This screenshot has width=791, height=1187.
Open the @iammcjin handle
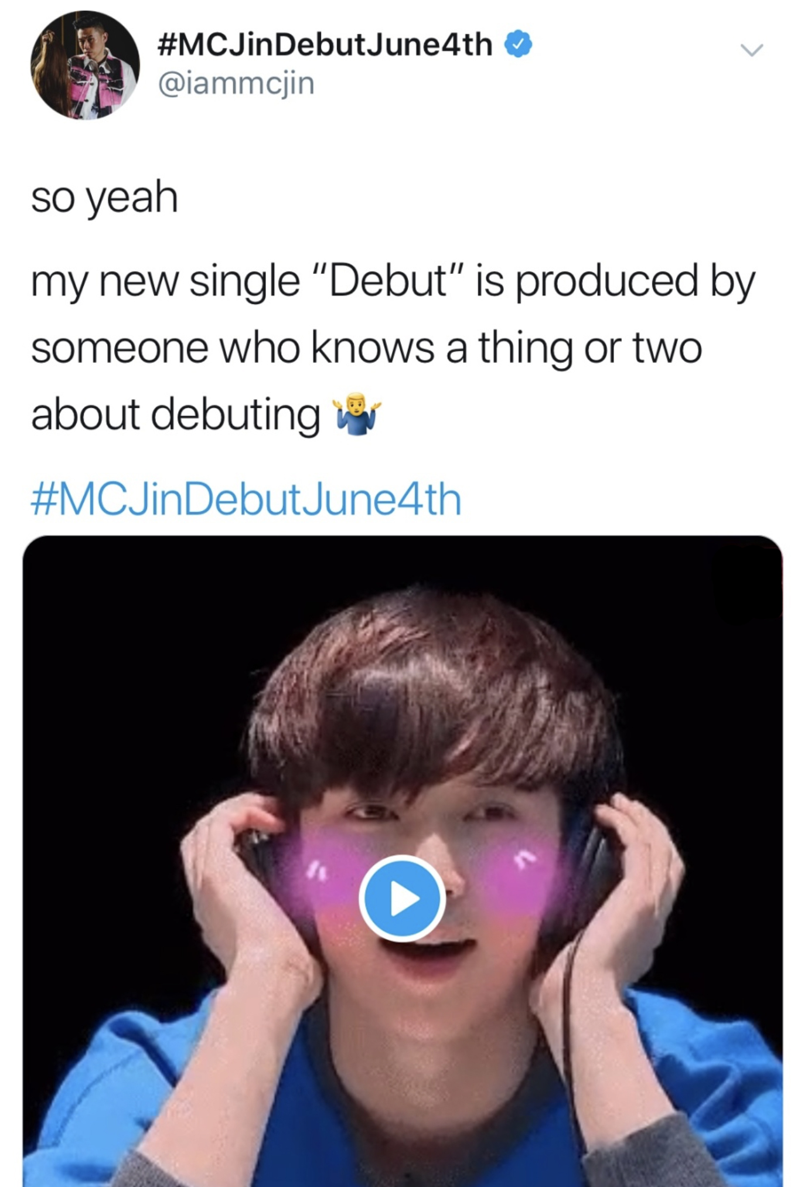tap(236, 83)
